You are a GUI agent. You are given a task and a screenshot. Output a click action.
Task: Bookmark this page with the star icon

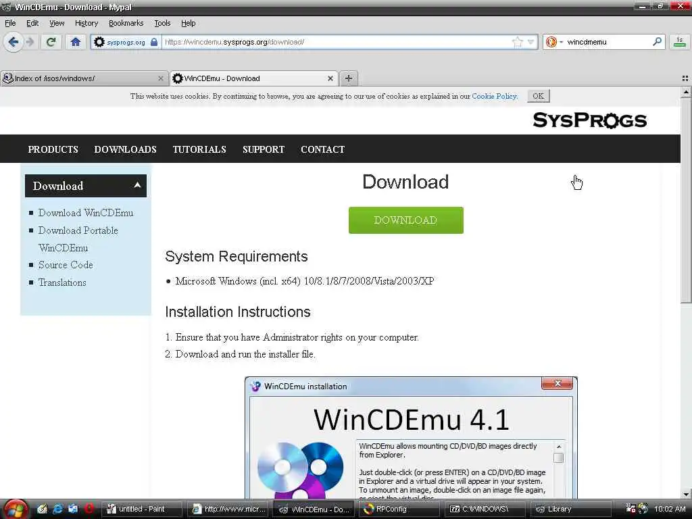[x=517, y=42]
